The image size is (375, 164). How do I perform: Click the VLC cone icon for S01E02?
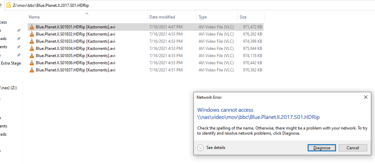(x=32, y=34)
